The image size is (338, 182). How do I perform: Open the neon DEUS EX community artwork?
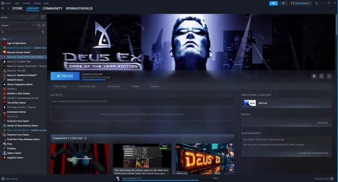coord(205,159)
